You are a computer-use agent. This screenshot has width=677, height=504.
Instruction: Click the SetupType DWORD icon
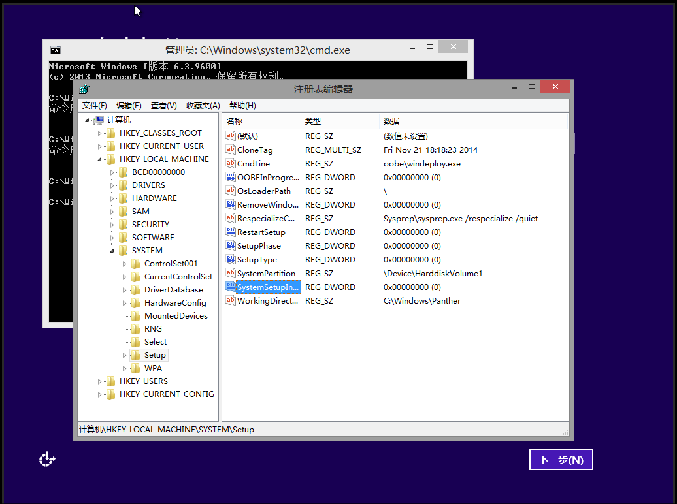click(x=230, y=260)
